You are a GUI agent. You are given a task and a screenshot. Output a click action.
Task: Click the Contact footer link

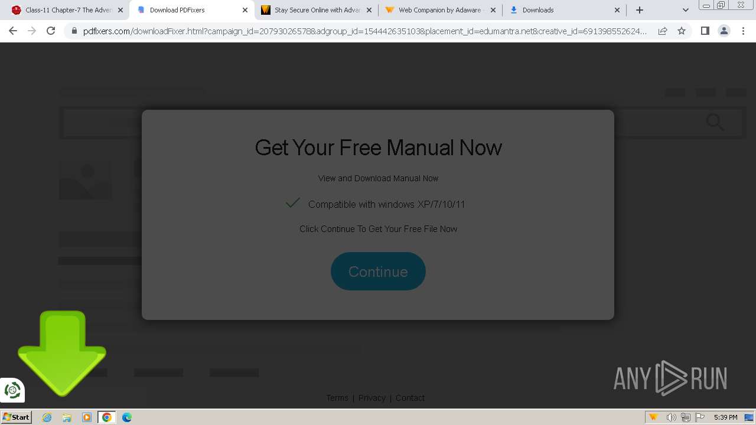click(410, 398)
